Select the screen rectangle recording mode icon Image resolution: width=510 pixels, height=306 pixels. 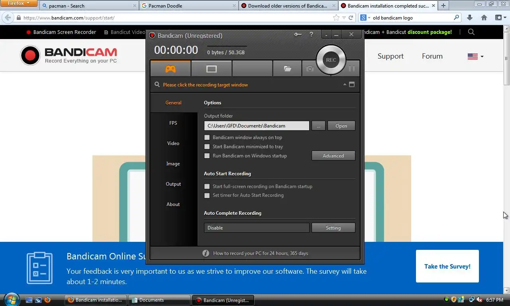point(212,69)
